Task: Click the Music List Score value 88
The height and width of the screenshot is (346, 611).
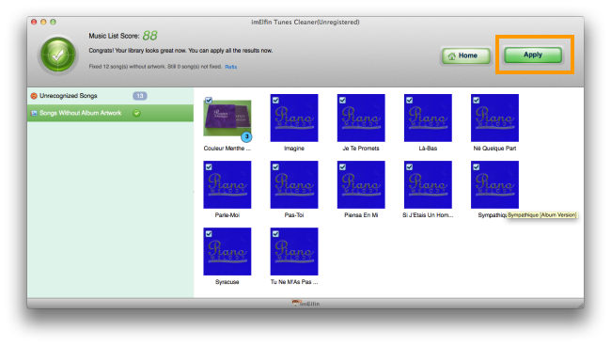Action: [149, 36]
